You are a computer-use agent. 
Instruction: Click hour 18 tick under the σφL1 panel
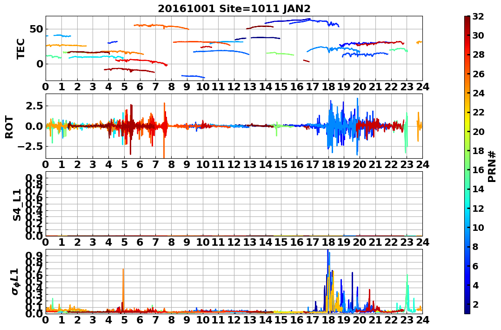[328, 320]
